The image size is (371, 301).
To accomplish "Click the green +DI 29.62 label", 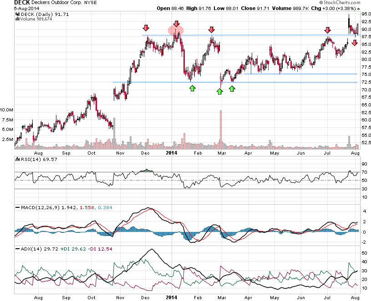I will 73,249.
